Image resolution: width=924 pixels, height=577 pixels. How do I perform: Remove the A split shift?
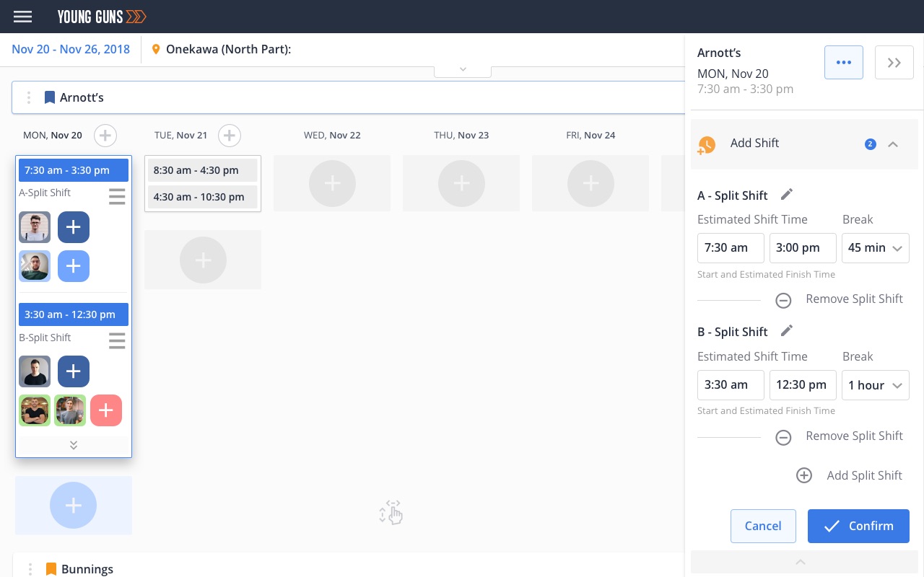coord(783,300)
